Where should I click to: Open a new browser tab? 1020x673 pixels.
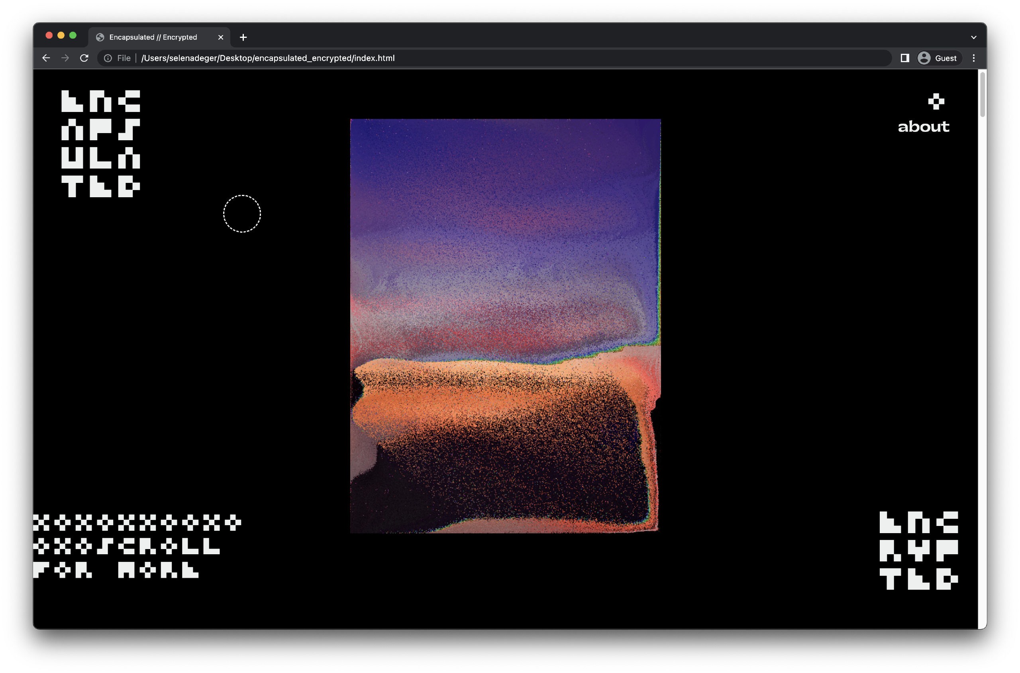click(243, 37)
